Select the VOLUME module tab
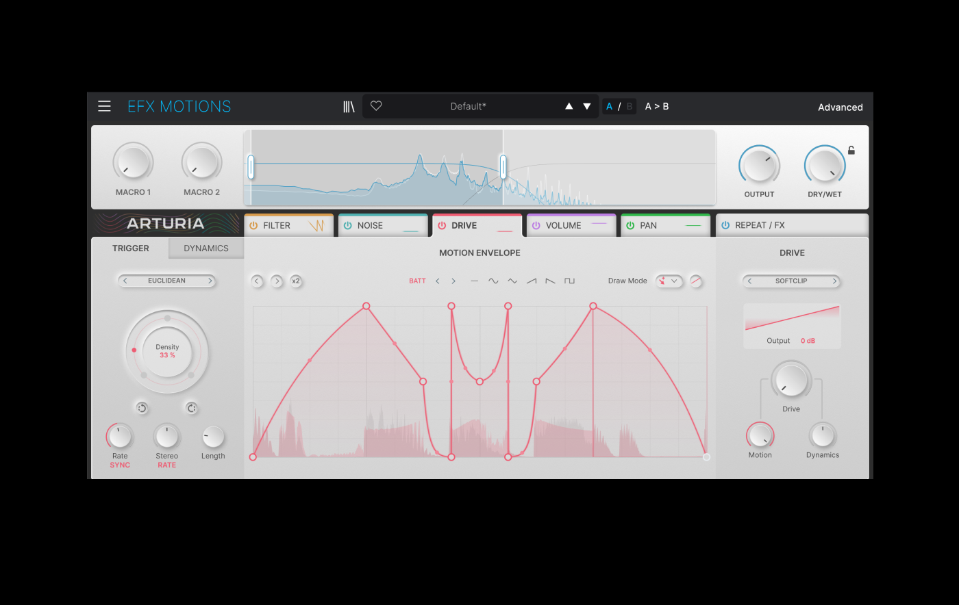This screenshot has width=959, height=605. (x=571, y=225)
